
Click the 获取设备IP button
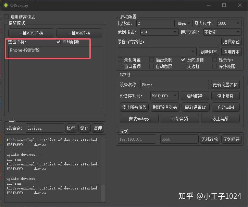pyautogui.click(x=195, y=107)
